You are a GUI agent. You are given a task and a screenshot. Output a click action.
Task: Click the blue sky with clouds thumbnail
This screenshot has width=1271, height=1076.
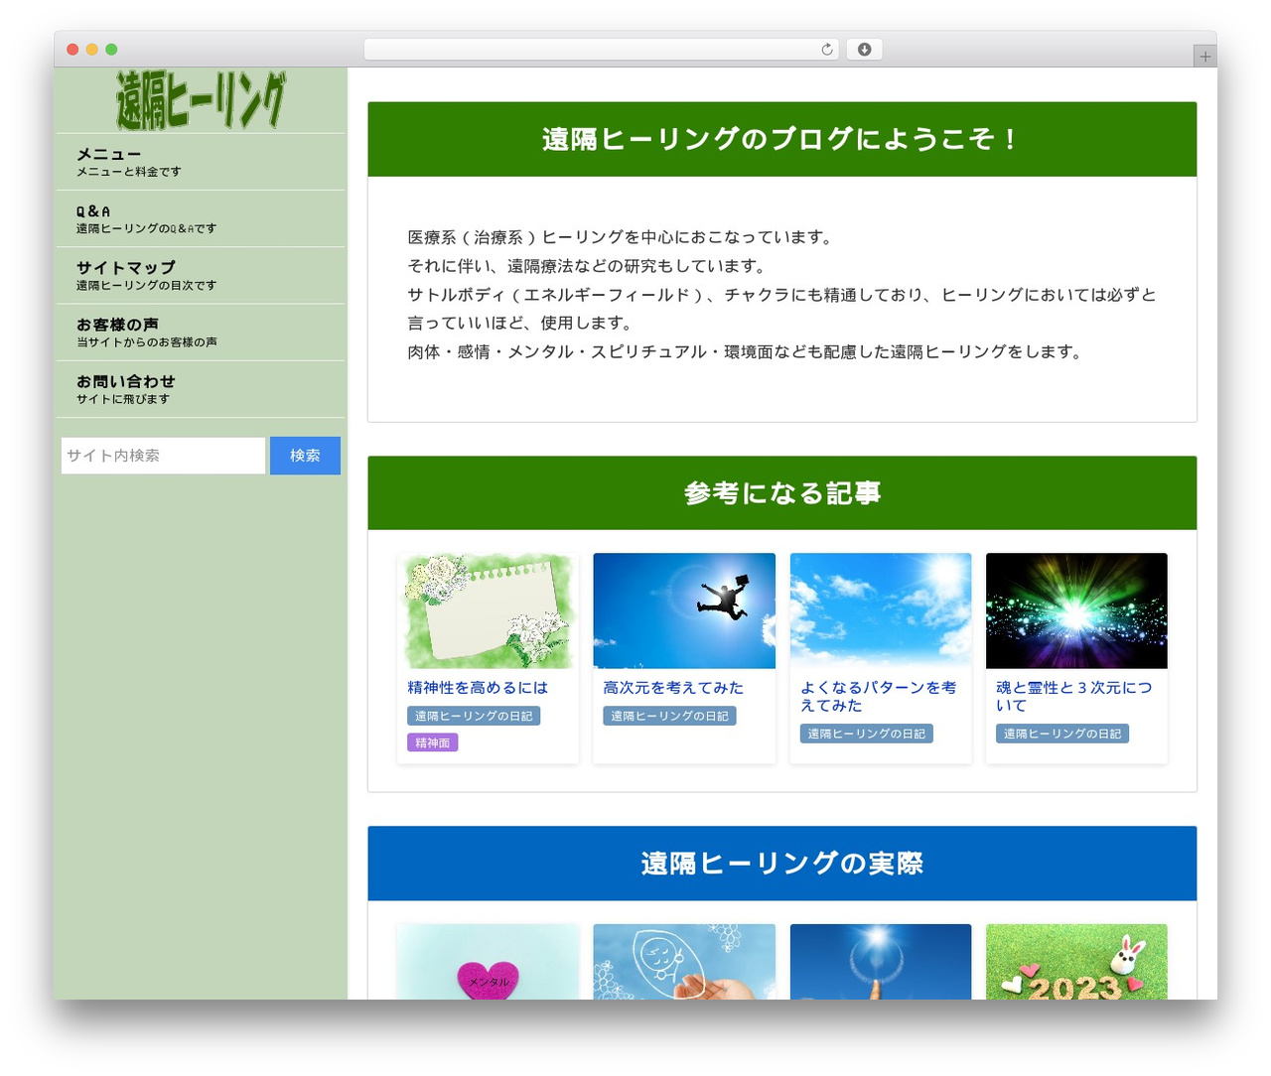881,610
